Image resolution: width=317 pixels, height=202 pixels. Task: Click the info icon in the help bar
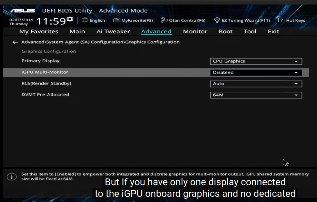(12, 177)
